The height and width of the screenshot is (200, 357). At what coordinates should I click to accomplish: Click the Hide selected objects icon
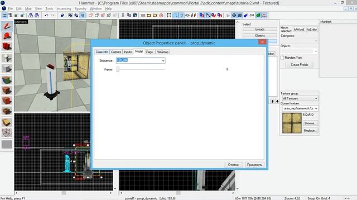pyautogui.click(x=90, y=16)
